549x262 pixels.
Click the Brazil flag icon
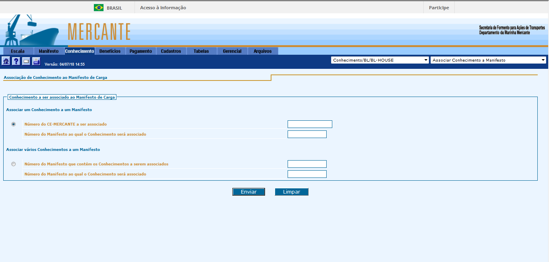click(99, 8)
